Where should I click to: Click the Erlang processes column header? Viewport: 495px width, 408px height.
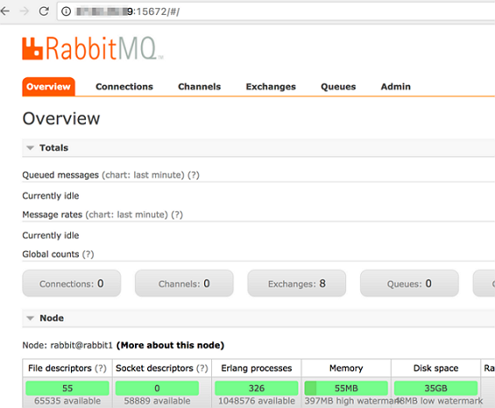pos(257,369)
